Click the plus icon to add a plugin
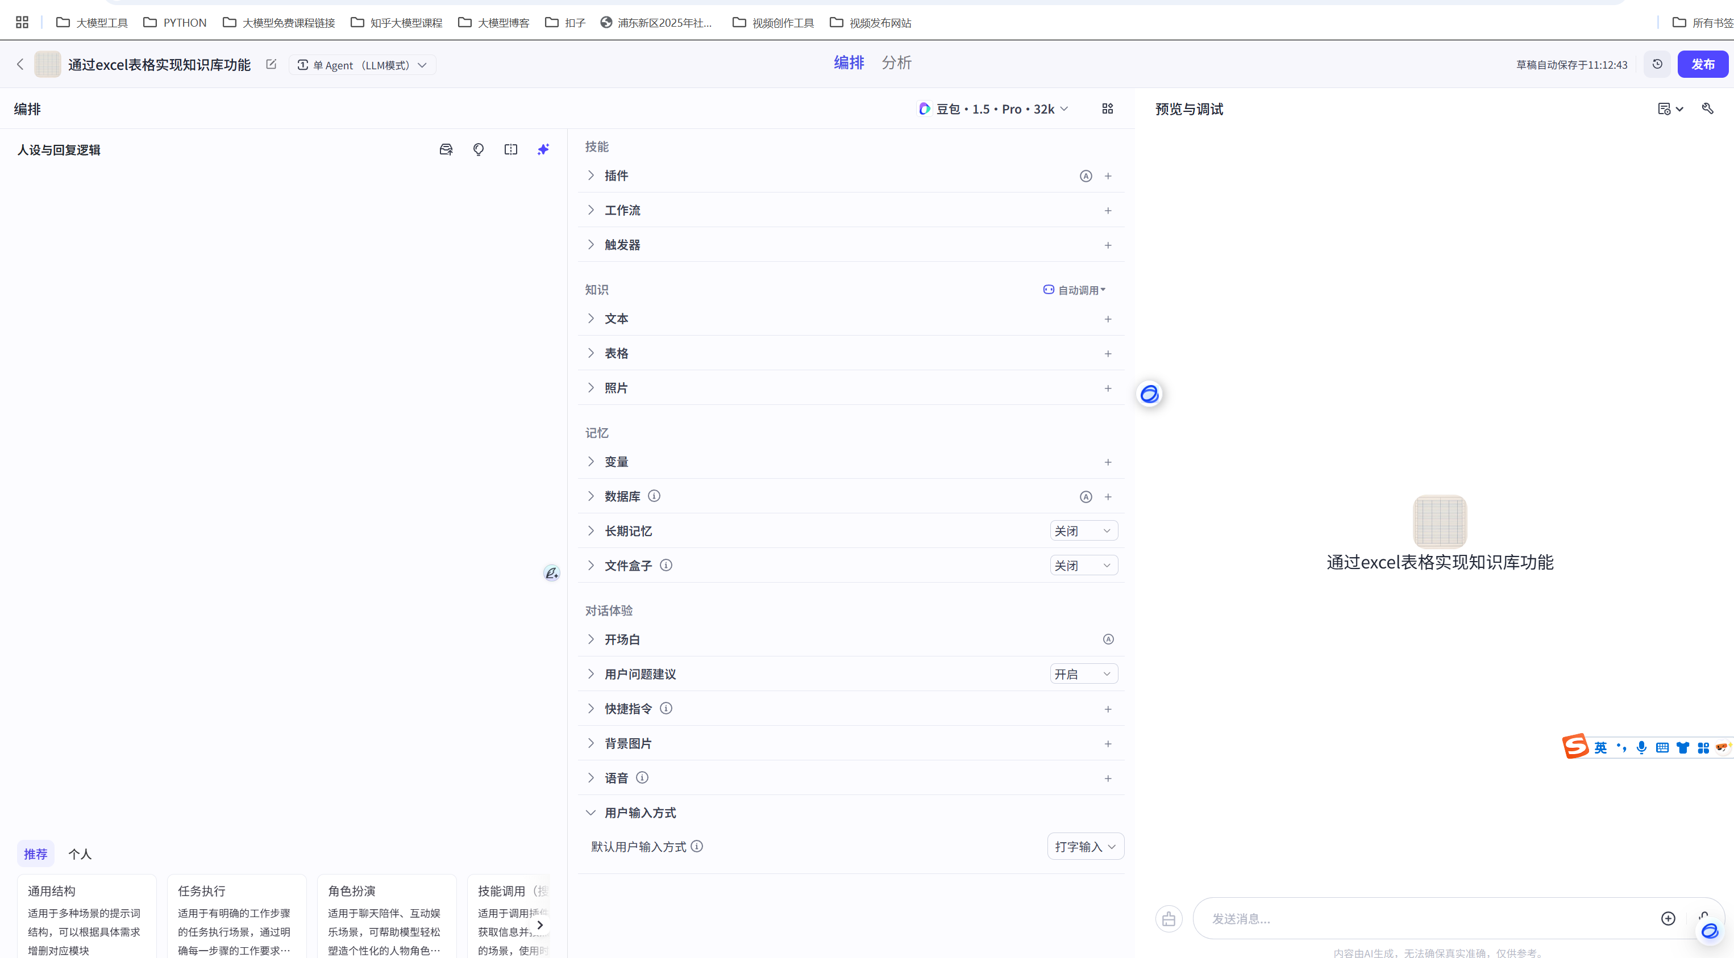 [x=1108, y=175]
